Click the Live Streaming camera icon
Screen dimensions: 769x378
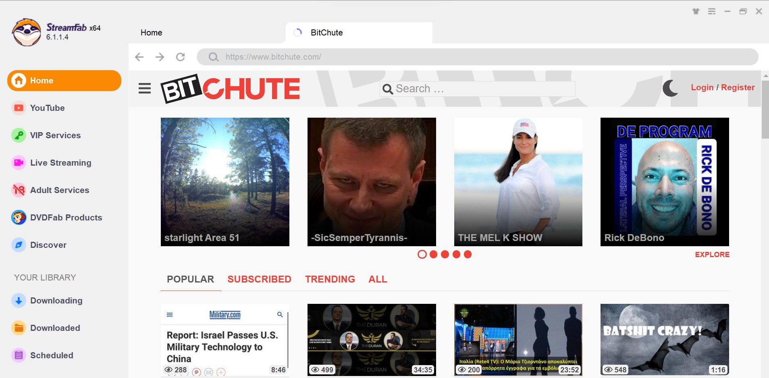tap(19, 163)
